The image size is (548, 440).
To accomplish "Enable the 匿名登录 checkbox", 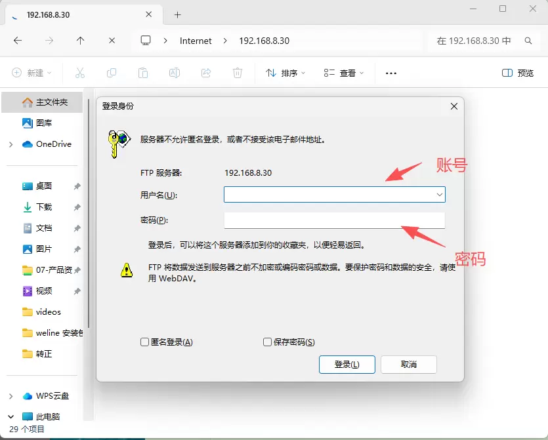I will pyautogui.click(x=144, y=342).
